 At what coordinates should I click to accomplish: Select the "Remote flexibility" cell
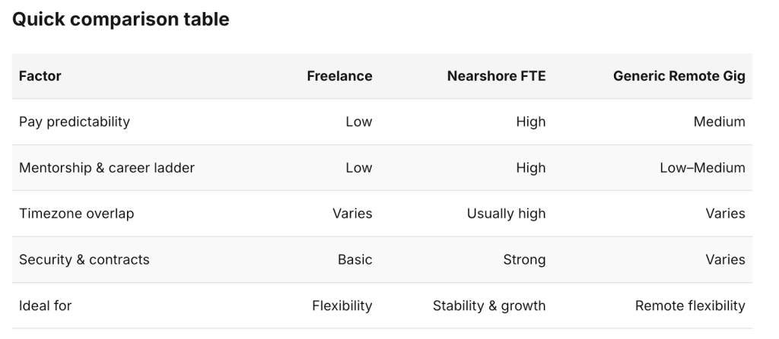(x=690, y=306)
